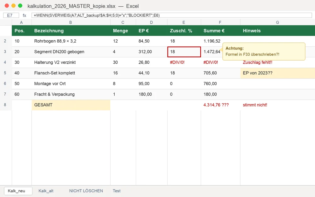The image size is (315, 197).
Task: Switch to the Kalk_alt sheet tab
Action: (46, 191)
